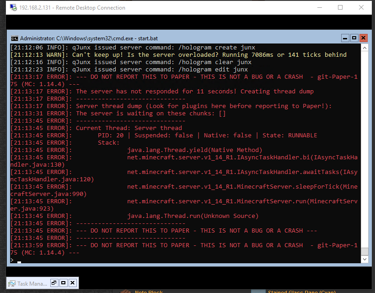Restore the minimized Task Manager window
Viewport: 375px width, 293px height.
tap(54, 283)
